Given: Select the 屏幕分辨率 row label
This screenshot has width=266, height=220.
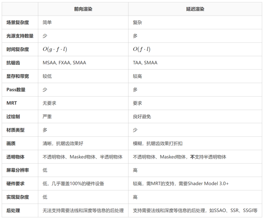Looking at the screenshot, I should tap(18, 170).
